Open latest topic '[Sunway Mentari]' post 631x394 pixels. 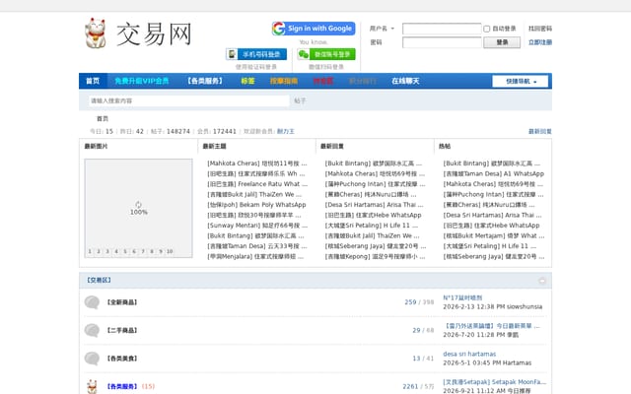point(257,226)
